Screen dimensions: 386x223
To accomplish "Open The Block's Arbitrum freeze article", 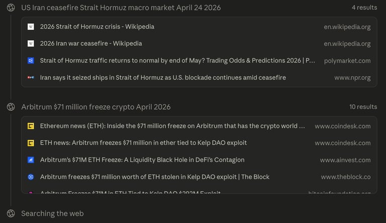I will (x=155, y=177).
